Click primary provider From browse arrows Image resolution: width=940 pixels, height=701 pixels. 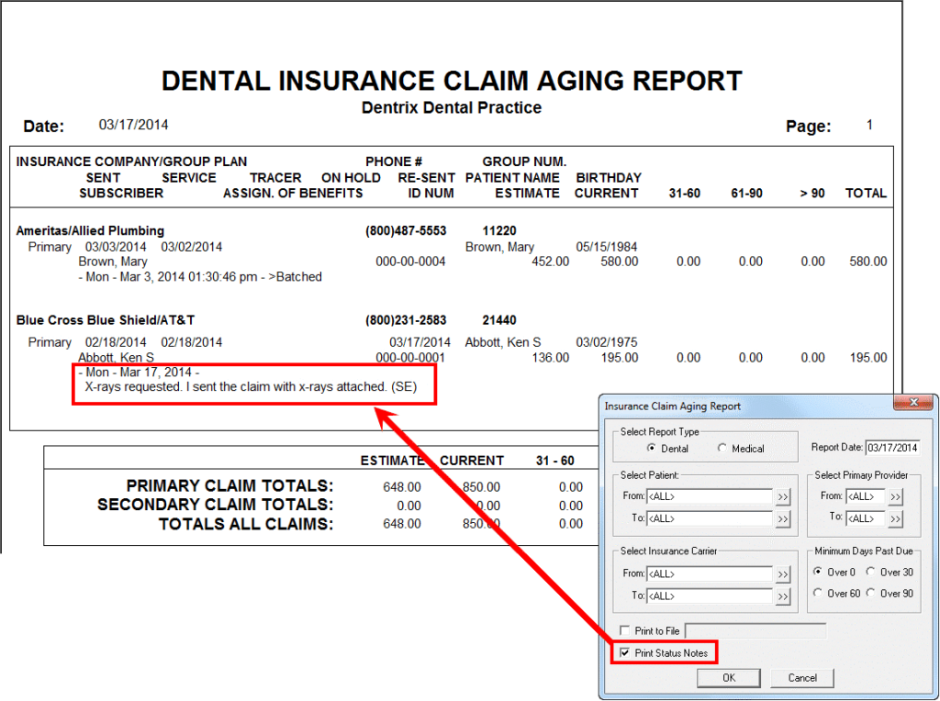pos(895,496)
